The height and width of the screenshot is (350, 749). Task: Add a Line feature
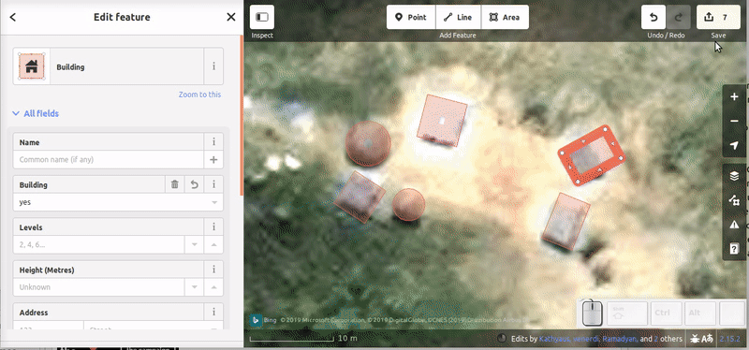point(458,17)
